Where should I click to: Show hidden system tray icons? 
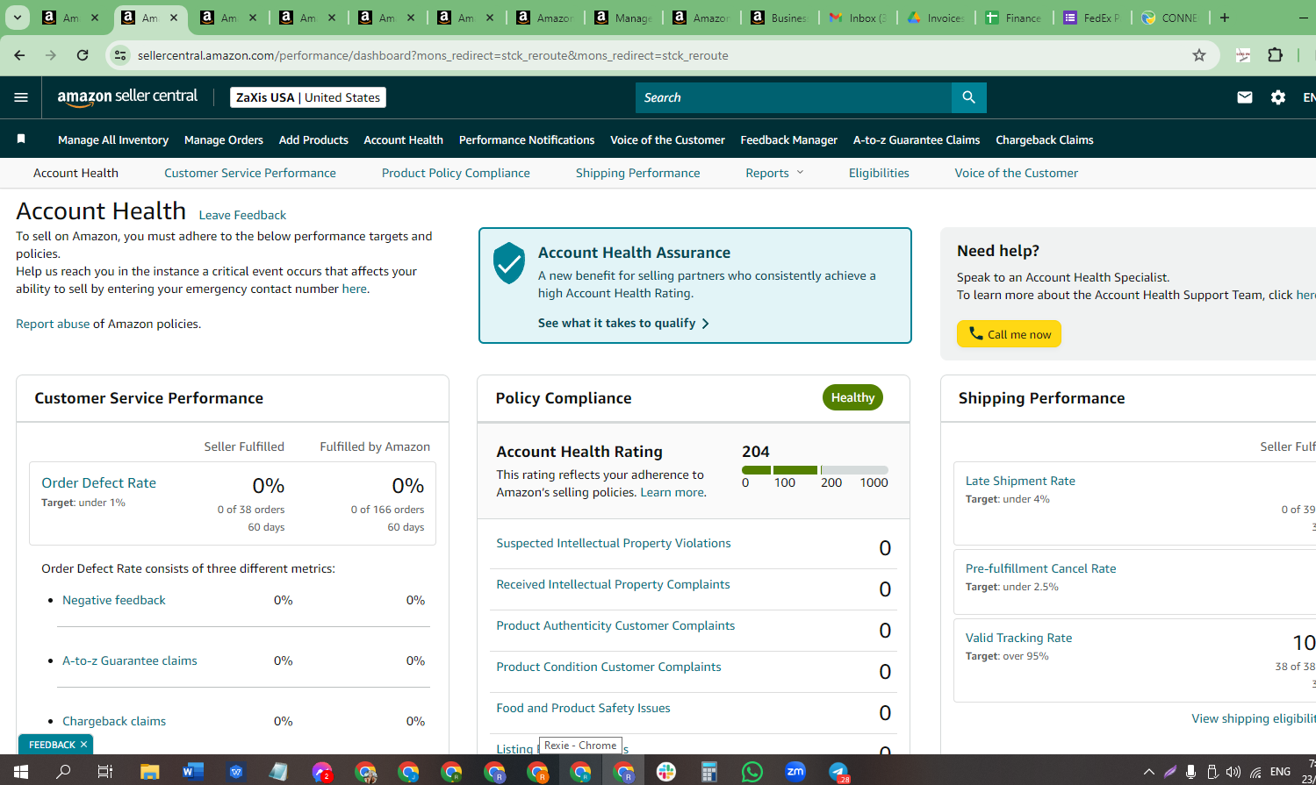click(1148, 772)
